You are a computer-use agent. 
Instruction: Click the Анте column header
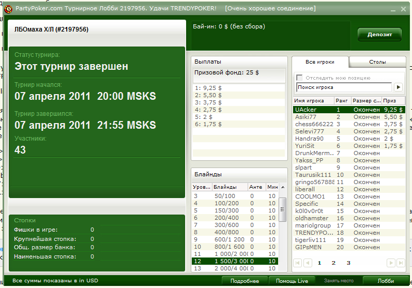pos(257,187)
